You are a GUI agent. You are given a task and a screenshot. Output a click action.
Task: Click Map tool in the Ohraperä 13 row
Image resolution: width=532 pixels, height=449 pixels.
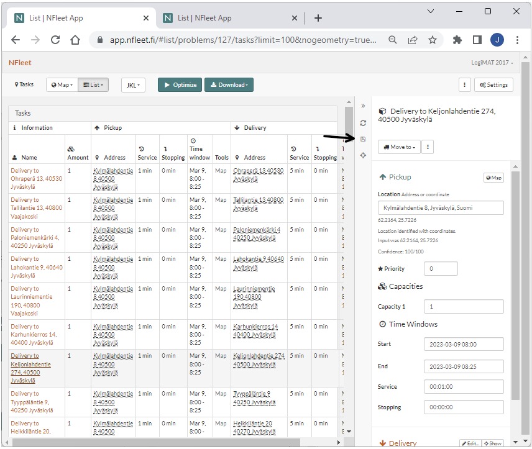[221, 171]
